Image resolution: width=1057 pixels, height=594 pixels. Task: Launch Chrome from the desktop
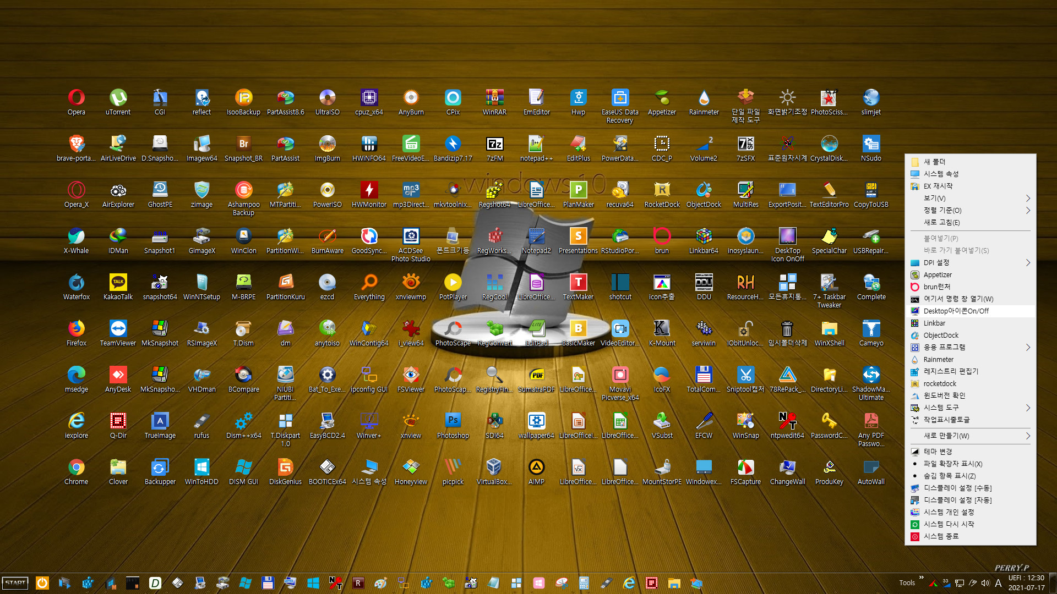(x=76, y=472)
